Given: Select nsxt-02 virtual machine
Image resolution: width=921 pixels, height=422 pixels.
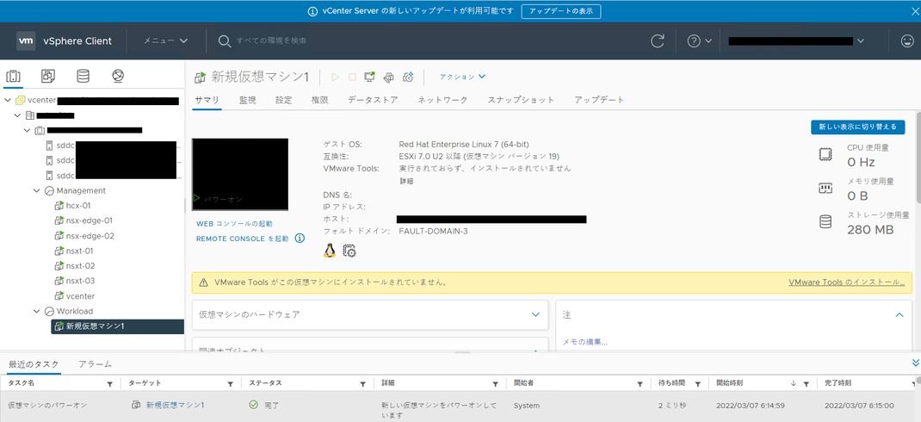Looking at the screenshot, I should [x=80, y=266].
